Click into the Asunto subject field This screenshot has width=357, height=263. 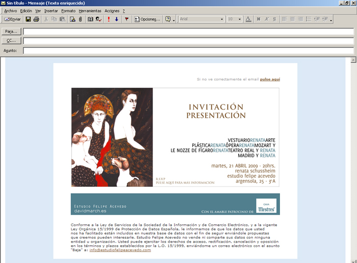[x=189, y=50]
